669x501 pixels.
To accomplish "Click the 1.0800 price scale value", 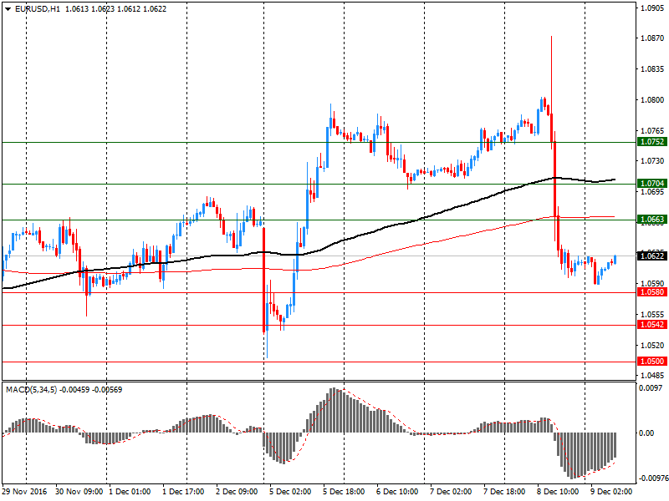I will point(652,99).
